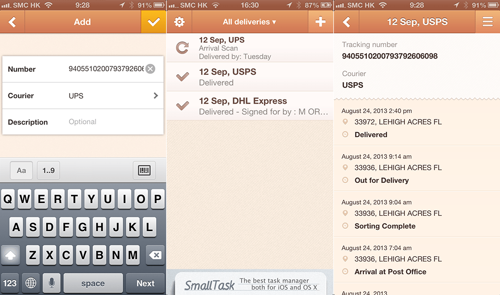Tap the M key
This screenshot has width=500, height=295.
click(x=133, y=255)
